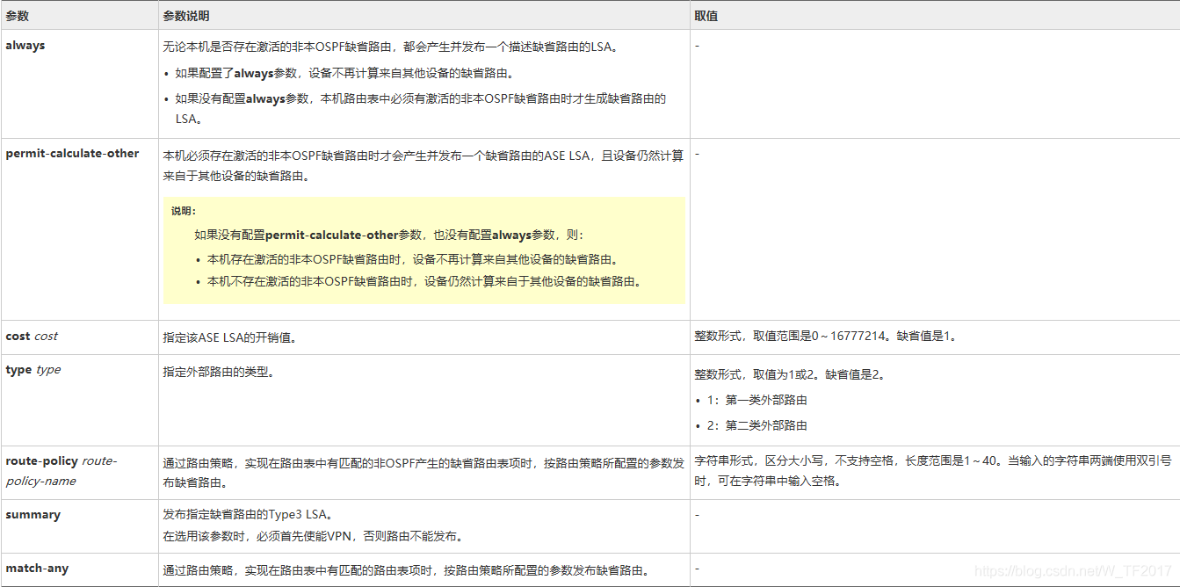
Task: Click the 取值 column header
Action: click(706, 16)
